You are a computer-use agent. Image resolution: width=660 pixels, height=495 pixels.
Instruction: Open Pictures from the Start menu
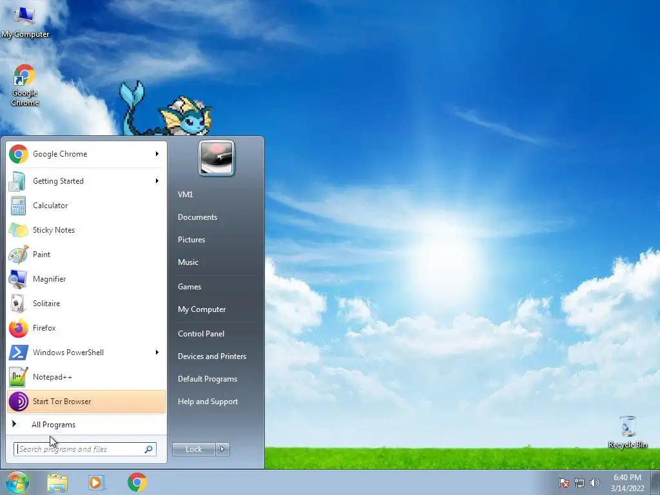tap(191, 240)
